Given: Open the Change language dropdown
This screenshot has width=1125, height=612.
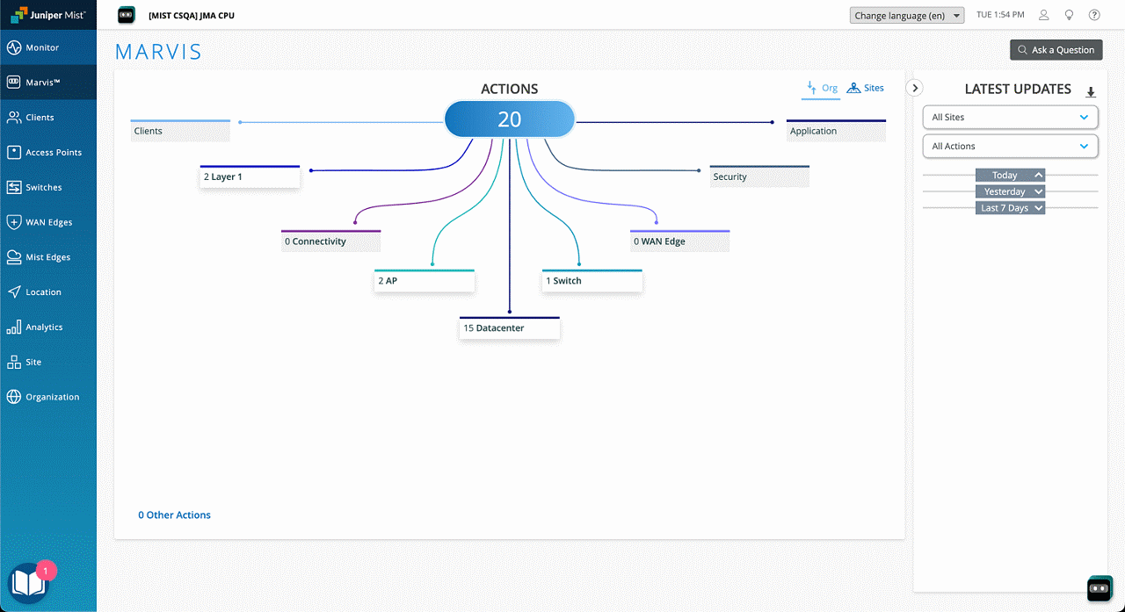Looking at the screenshot, I should tap(906, 14).
